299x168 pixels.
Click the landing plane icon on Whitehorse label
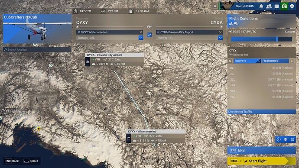coord(129,138)
